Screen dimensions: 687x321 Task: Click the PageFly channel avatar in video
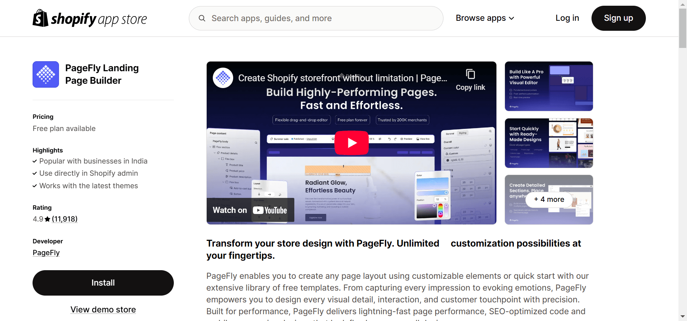tap(223, 78)
